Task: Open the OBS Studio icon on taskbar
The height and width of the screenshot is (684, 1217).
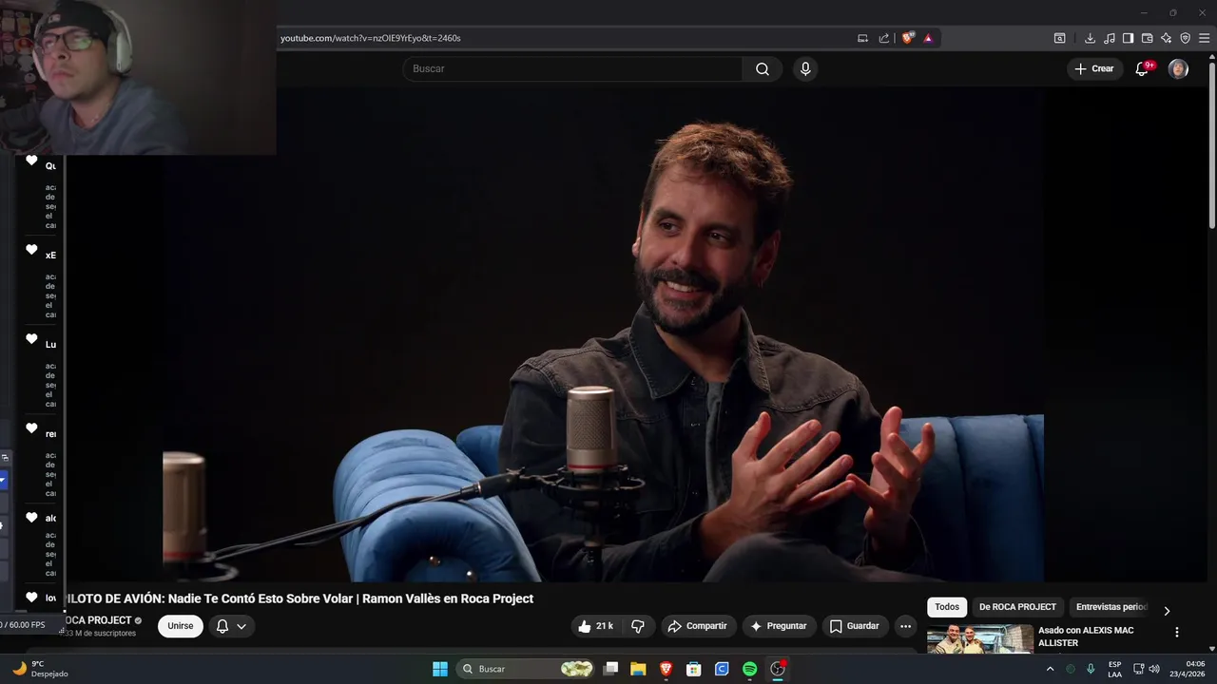Action: [778, 669]
